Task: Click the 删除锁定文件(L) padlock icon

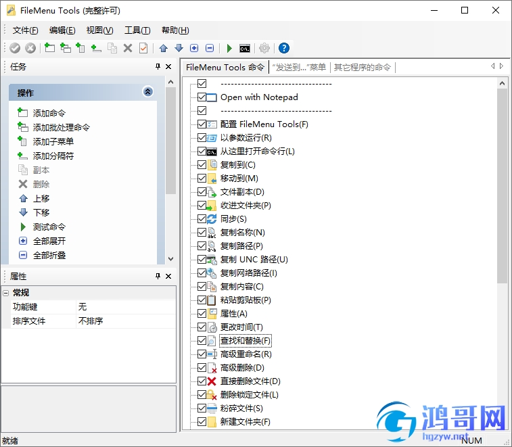Action: point(212,394)
